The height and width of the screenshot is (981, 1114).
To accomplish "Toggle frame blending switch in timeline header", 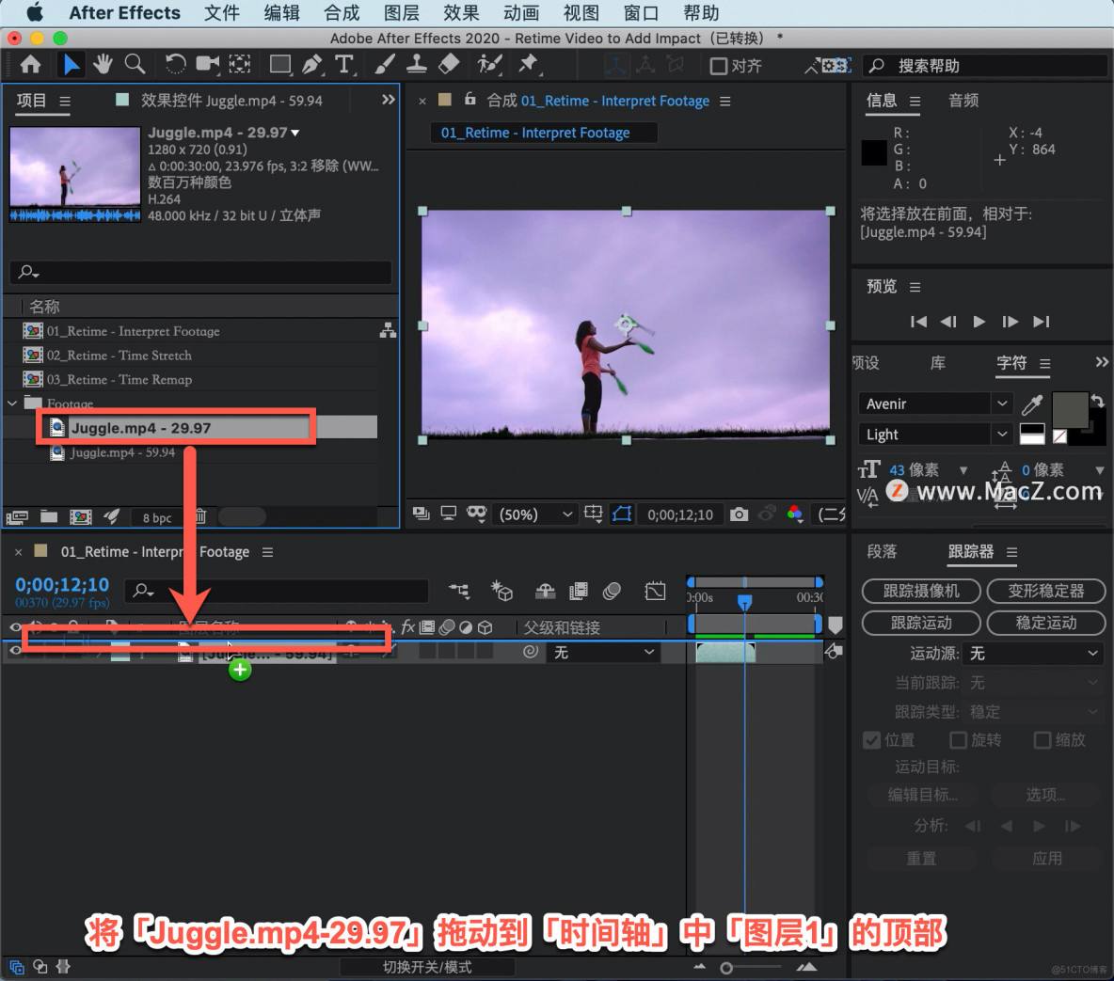I will 579,591.
